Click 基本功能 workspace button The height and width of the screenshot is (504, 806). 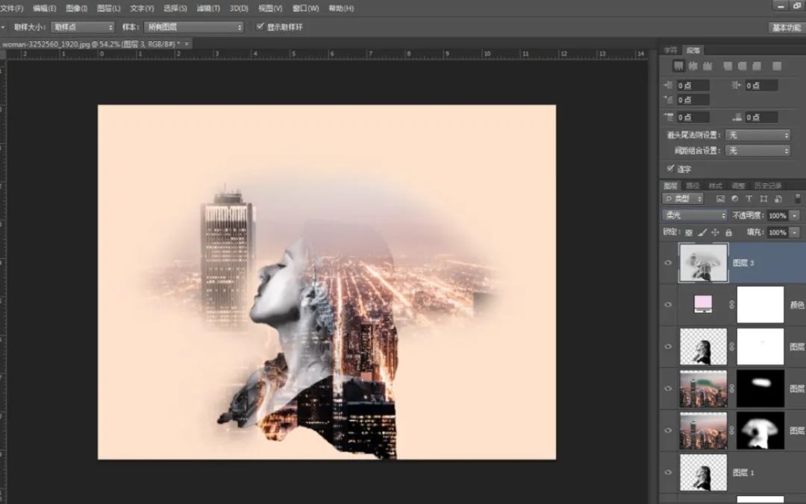(x=787, y=28)
